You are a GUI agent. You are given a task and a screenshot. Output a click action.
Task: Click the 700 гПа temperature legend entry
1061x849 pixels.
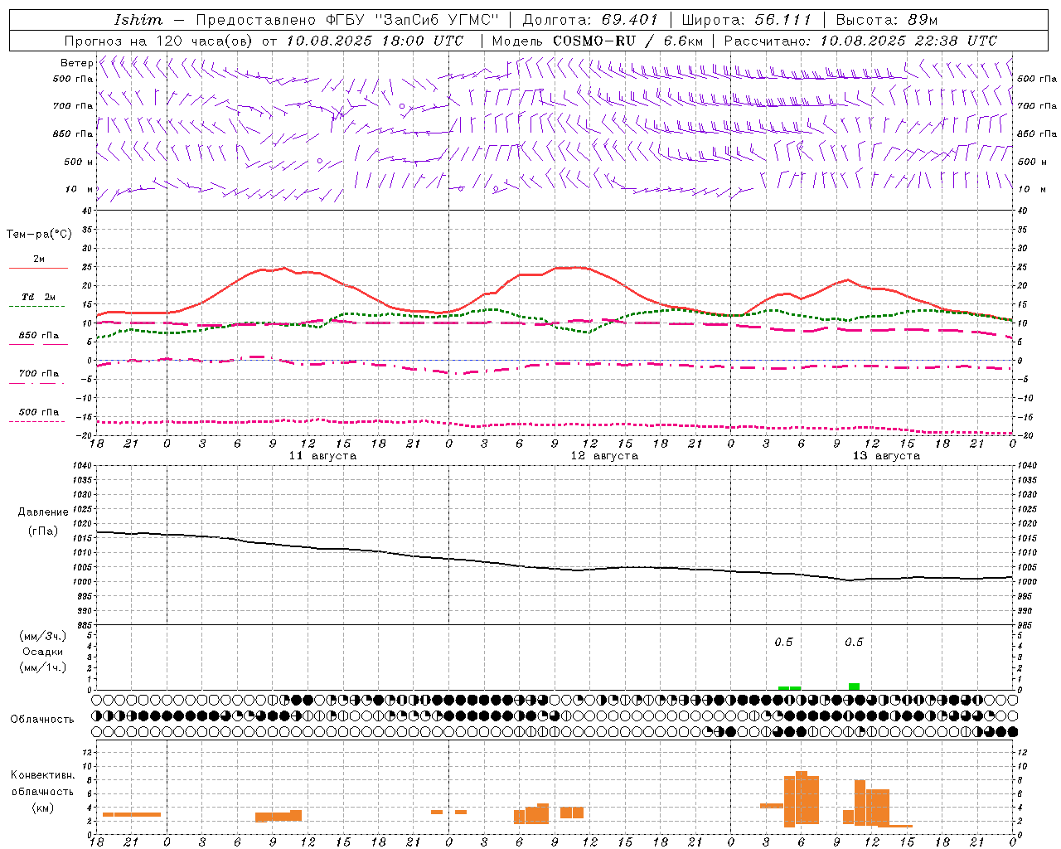[39, 374]
